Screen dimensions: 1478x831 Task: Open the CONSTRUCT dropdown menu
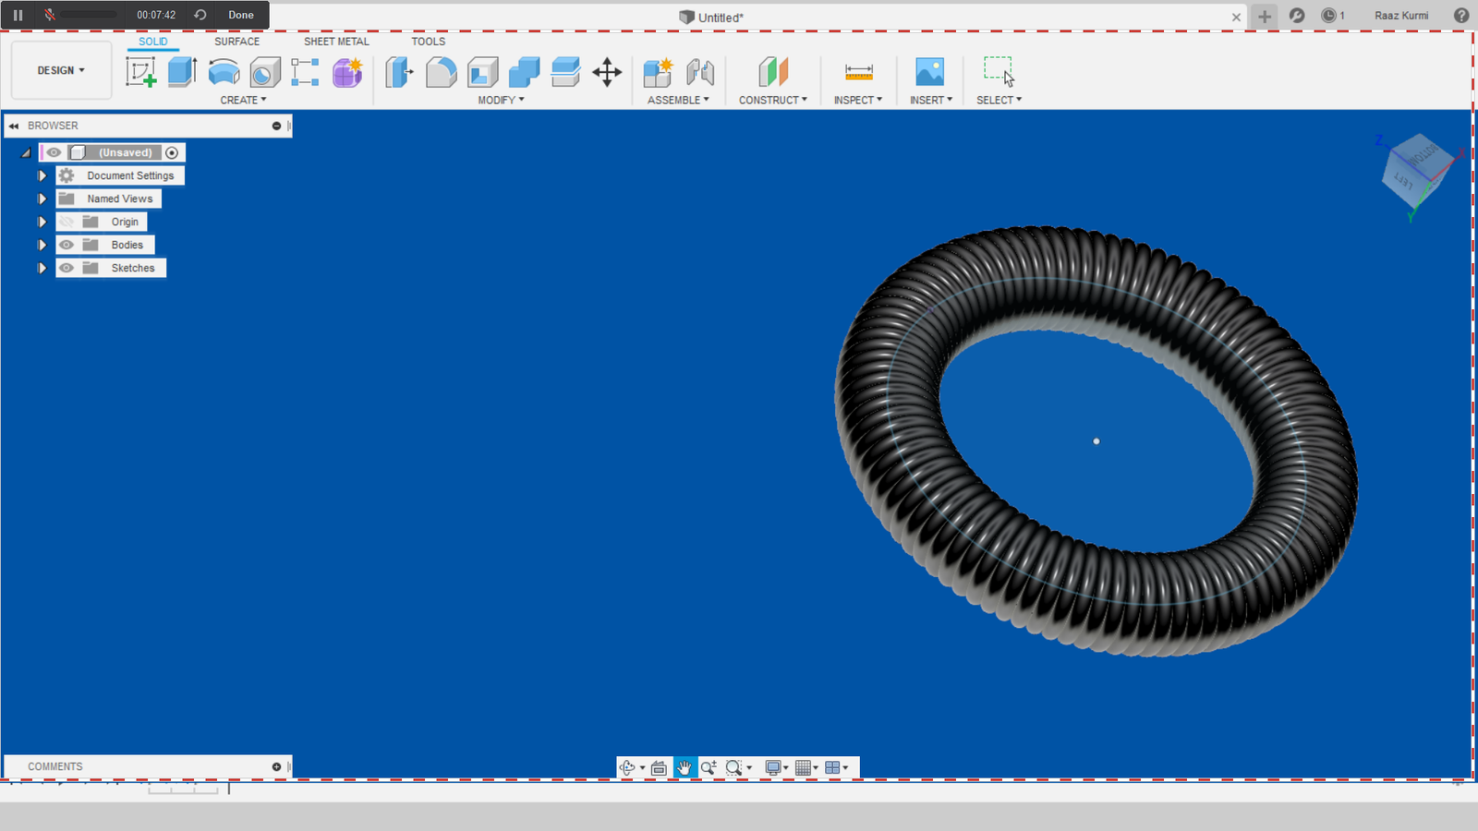click(773, 100)
